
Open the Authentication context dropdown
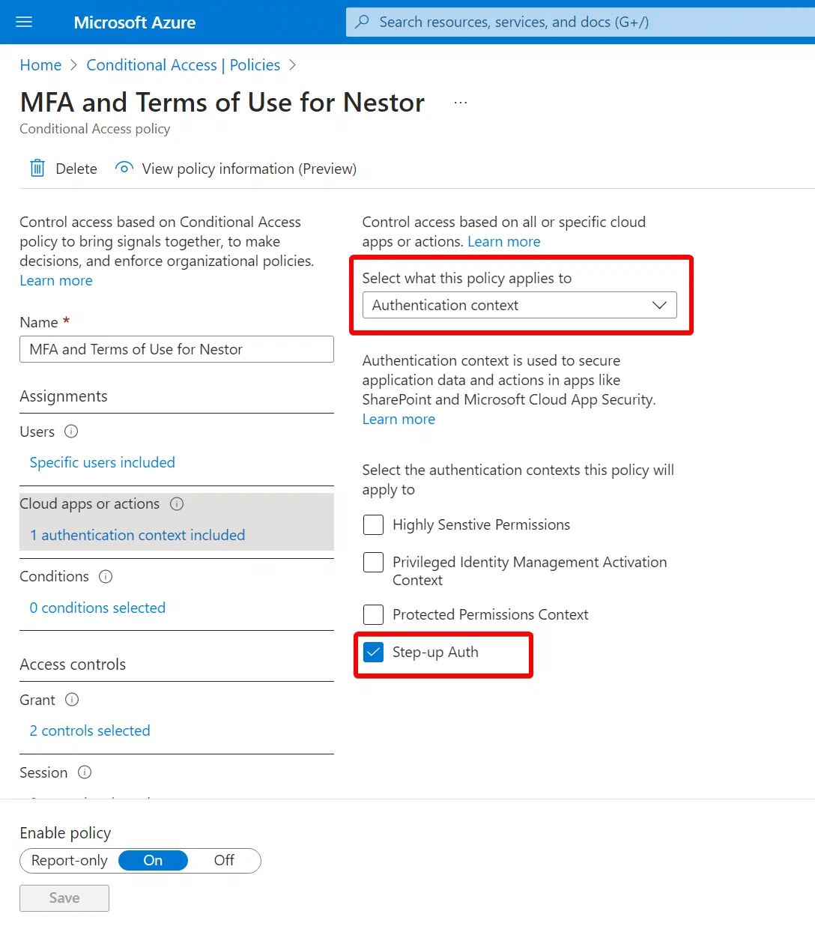(520, 305)
